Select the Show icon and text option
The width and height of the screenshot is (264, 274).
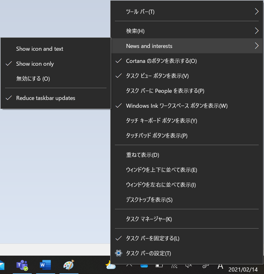[x=56, y=49]
